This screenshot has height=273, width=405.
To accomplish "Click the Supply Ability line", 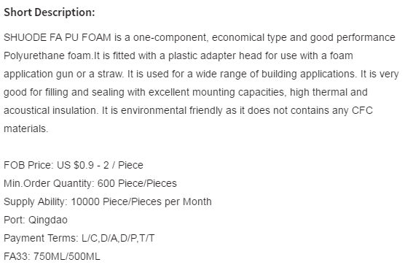I will coord(108,201).
